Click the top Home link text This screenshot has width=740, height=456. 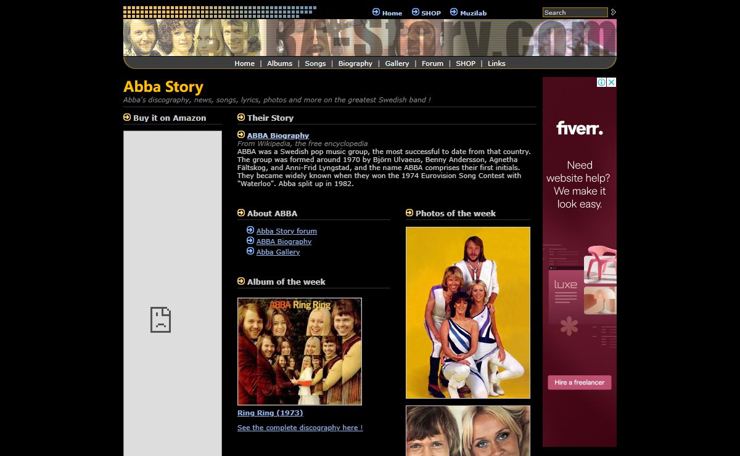tap(392, 13)
